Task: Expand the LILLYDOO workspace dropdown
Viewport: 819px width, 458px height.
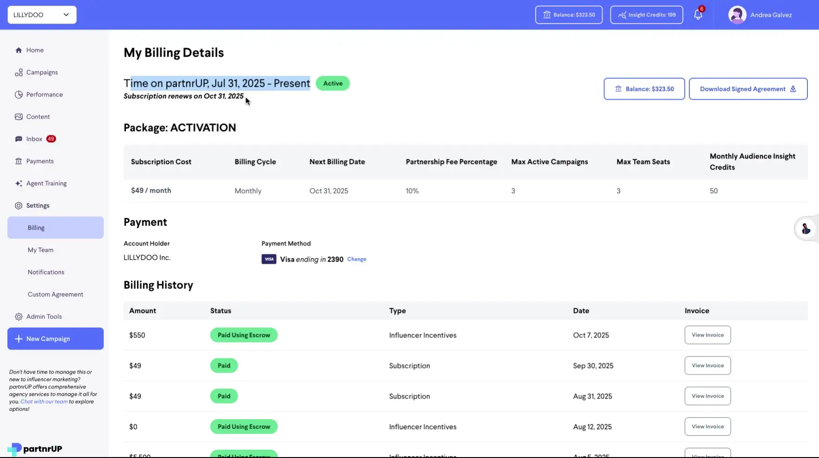Action: (42, 14)
